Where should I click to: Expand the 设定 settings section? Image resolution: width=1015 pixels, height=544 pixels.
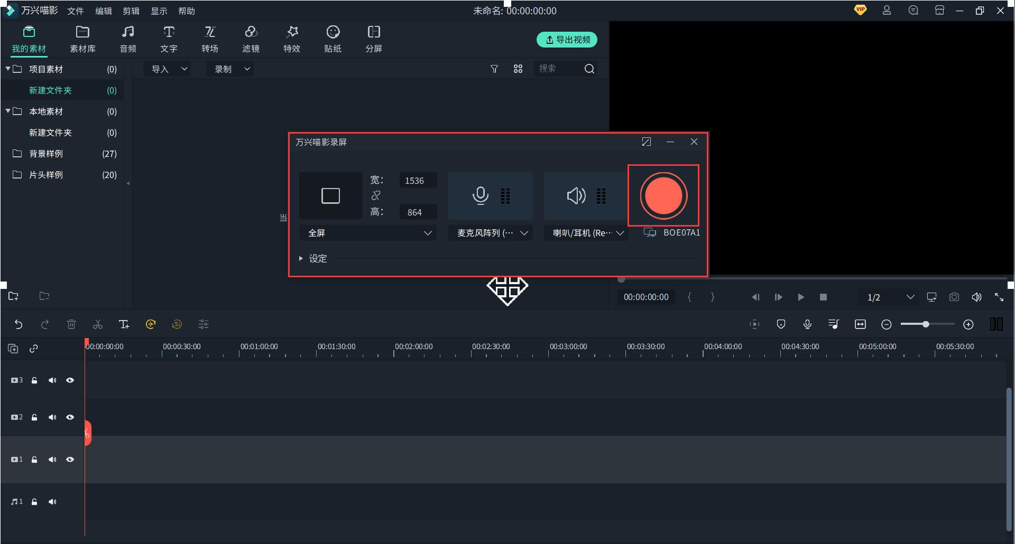pos(312,258)
